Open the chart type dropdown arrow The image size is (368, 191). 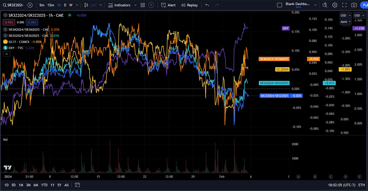point(101,5)
